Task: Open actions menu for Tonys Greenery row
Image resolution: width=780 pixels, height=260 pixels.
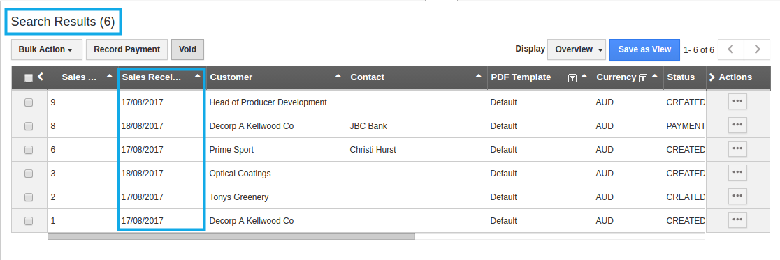Action: 737,197
